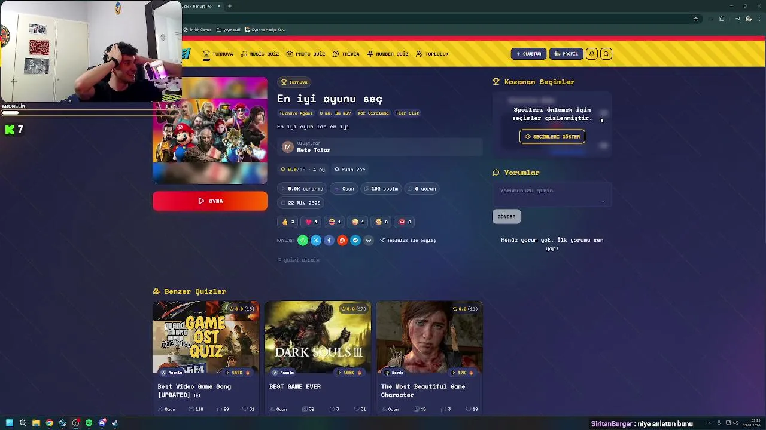Viewport: 766px width, 430px height.
Task: Bookmark the page with the star icon
Action: [695, 19]
